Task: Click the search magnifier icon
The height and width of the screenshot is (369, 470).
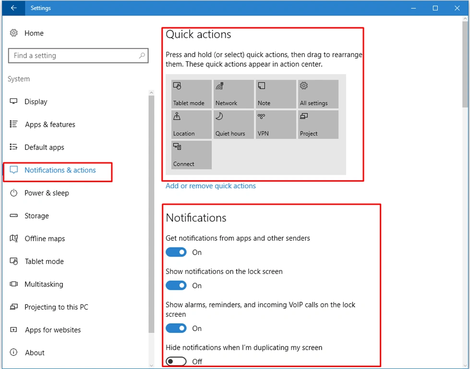Action: point(142,56)
